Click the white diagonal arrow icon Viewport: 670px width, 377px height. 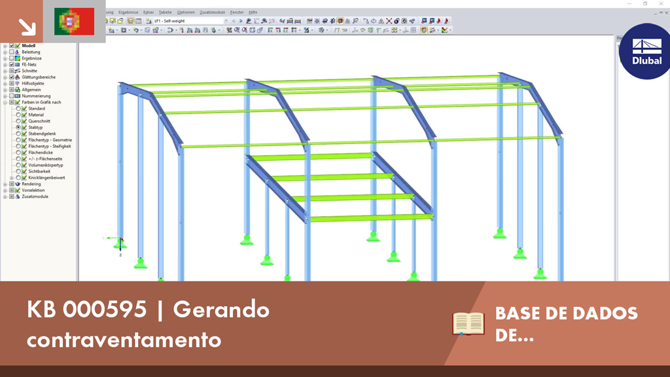(x=27, y=26)
